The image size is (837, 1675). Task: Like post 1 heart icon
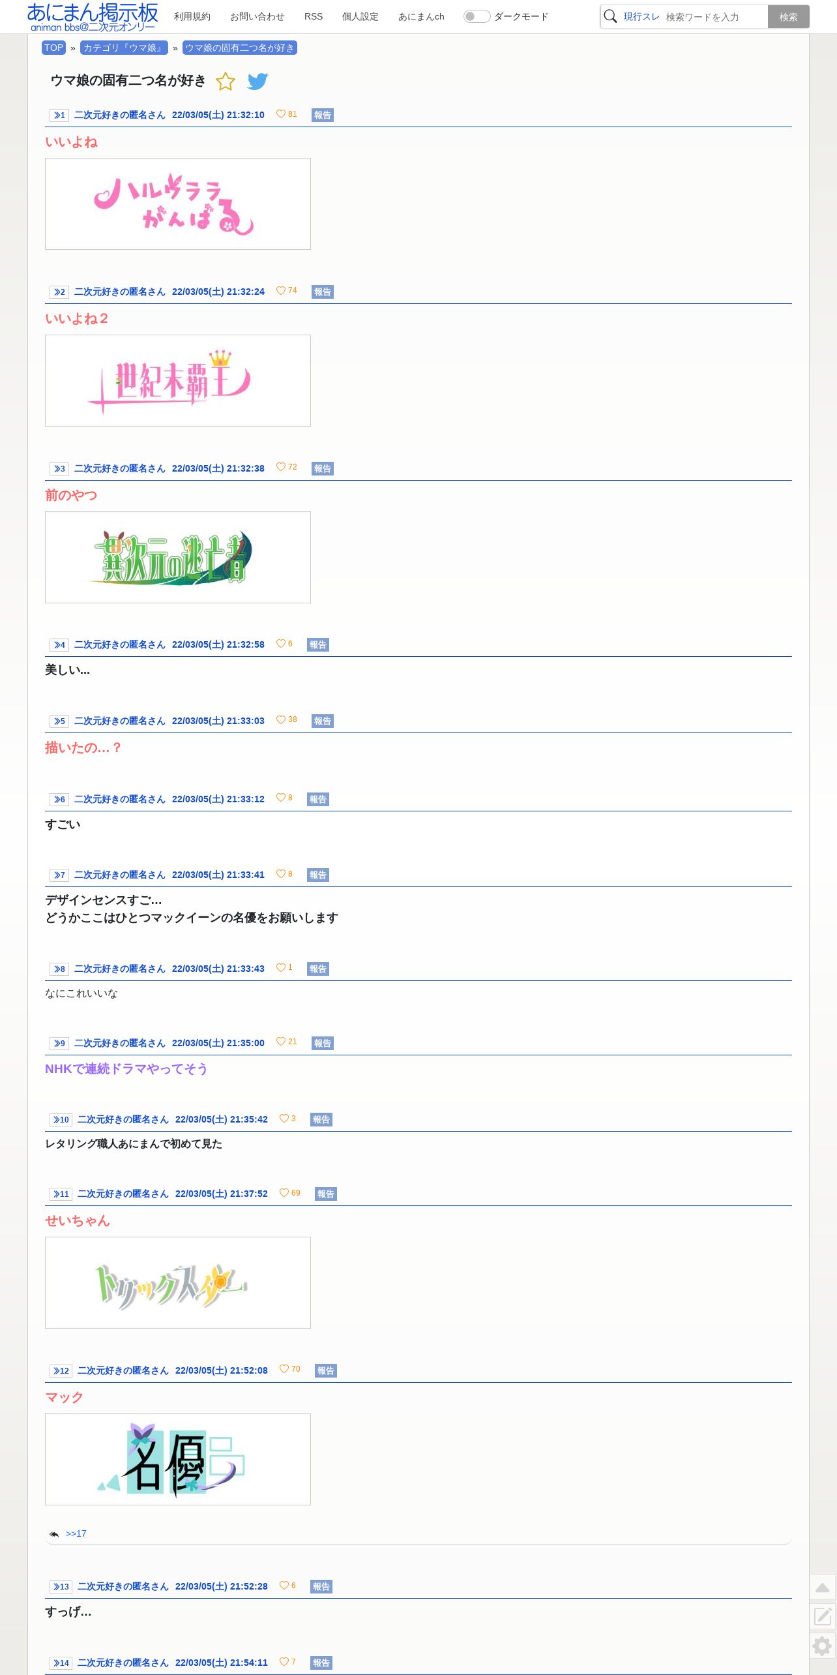click(x=281, y=114)
